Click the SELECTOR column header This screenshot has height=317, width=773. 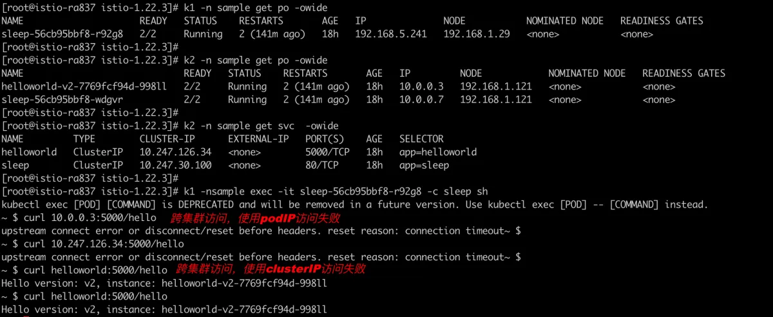coord(421,139)
